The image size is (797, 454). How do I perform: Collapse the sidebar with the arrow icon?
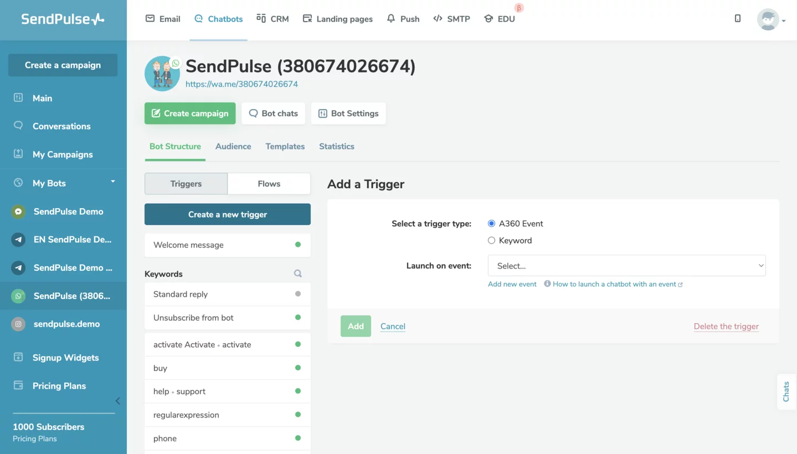tap(117, 401)
